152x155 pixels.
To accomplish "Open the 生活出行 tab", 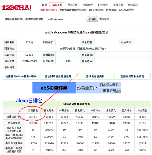I will click(88, 5).
